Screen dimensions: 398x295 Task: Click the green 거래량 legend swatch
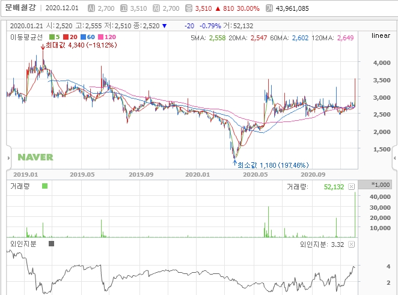click(44, 186)
